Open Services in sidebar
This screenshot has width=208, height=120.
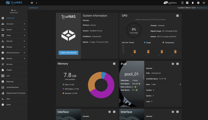click(x=14, y=64)
